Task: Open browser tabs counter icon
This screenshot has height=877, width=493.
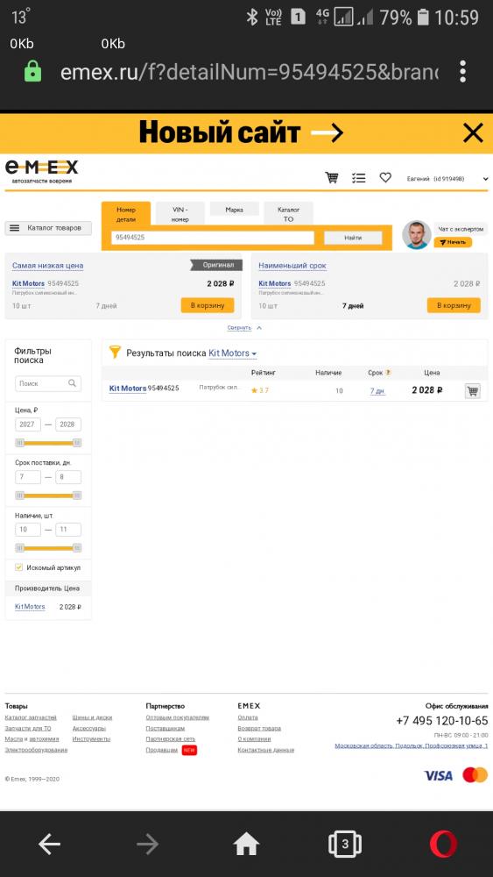Action: pos(345,844)
